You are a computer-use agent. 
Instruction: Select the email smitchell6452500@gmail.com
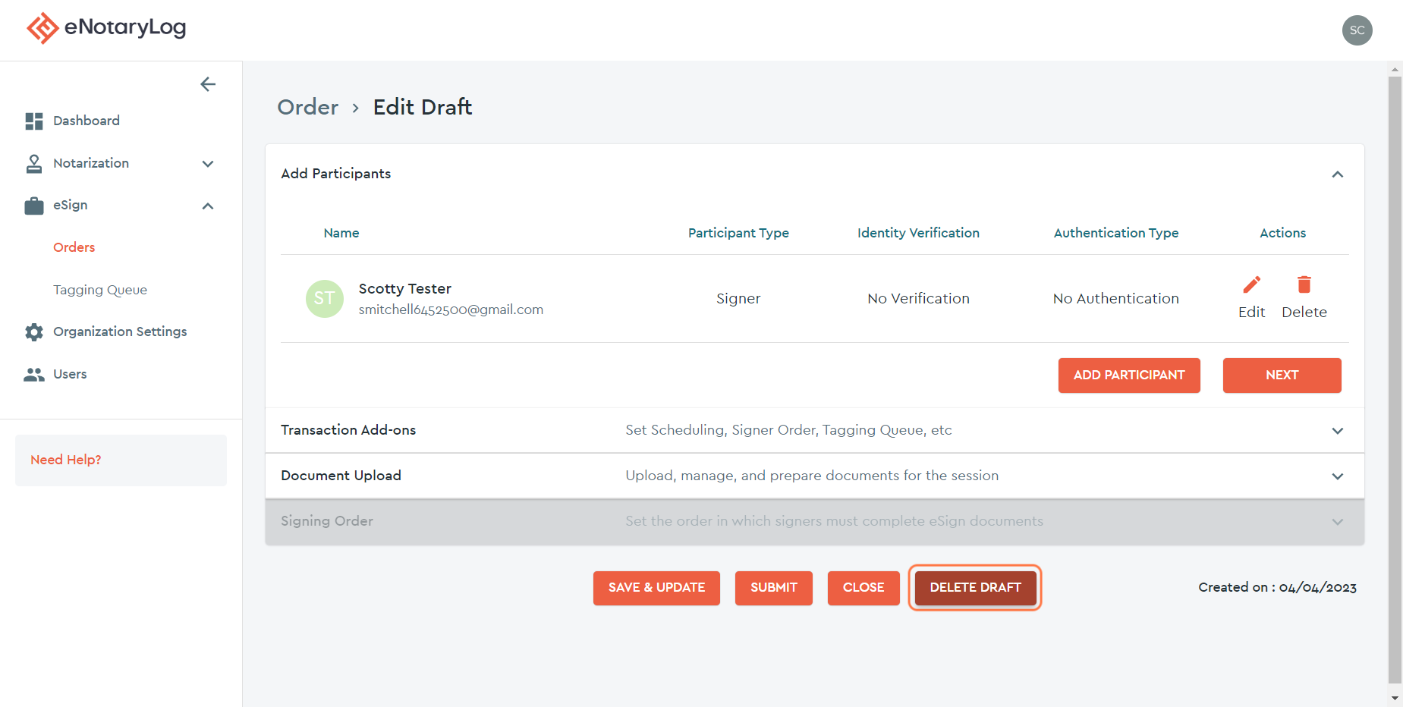451,310
